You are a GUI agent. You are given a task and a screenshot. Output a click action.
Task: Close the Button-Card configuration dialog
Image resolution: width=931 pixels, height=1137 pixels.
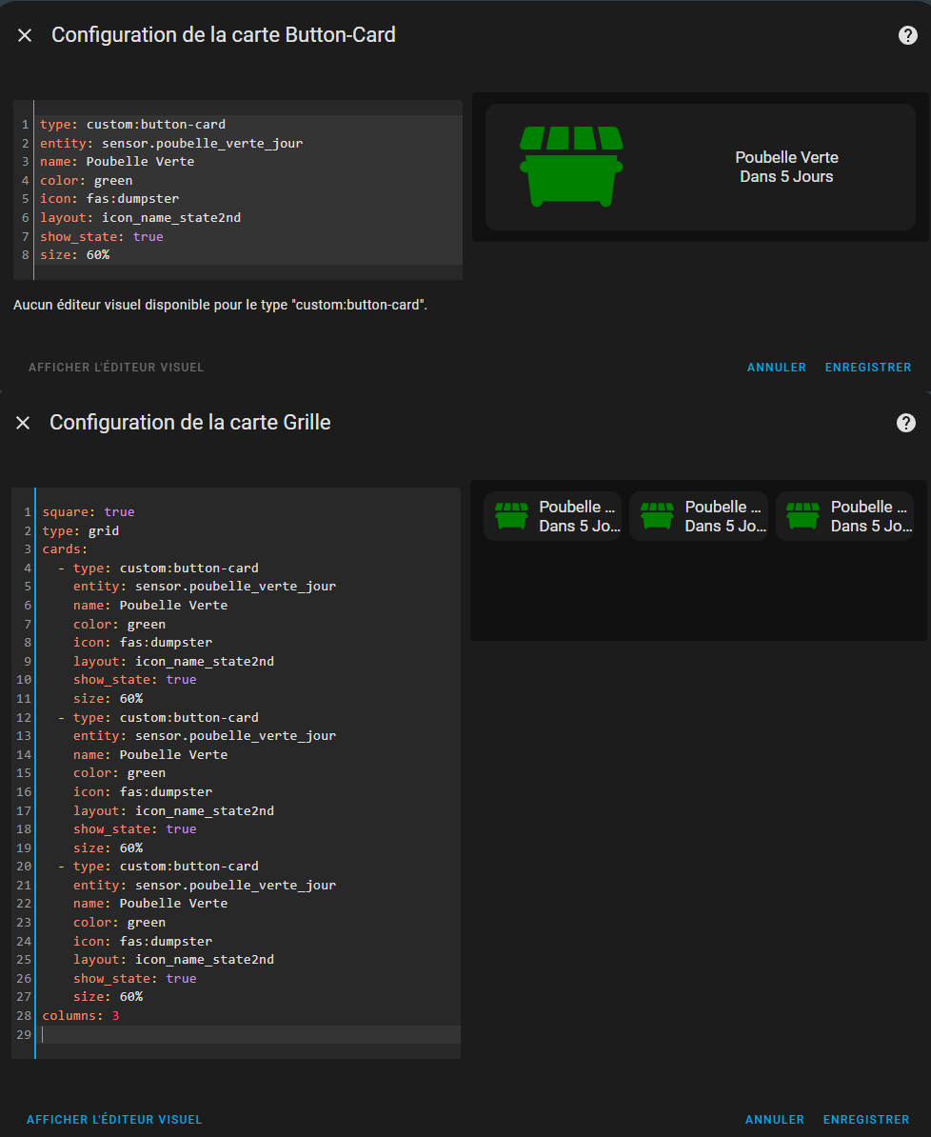pyautogui.click(x=25, y=35)
